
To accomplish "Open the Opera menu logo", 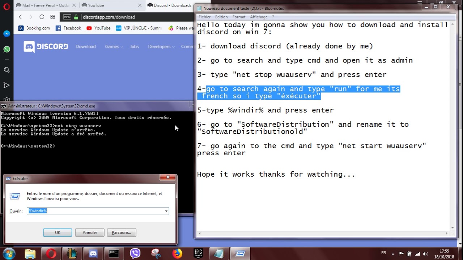I will pyautogui.click(x=7, y=7).
